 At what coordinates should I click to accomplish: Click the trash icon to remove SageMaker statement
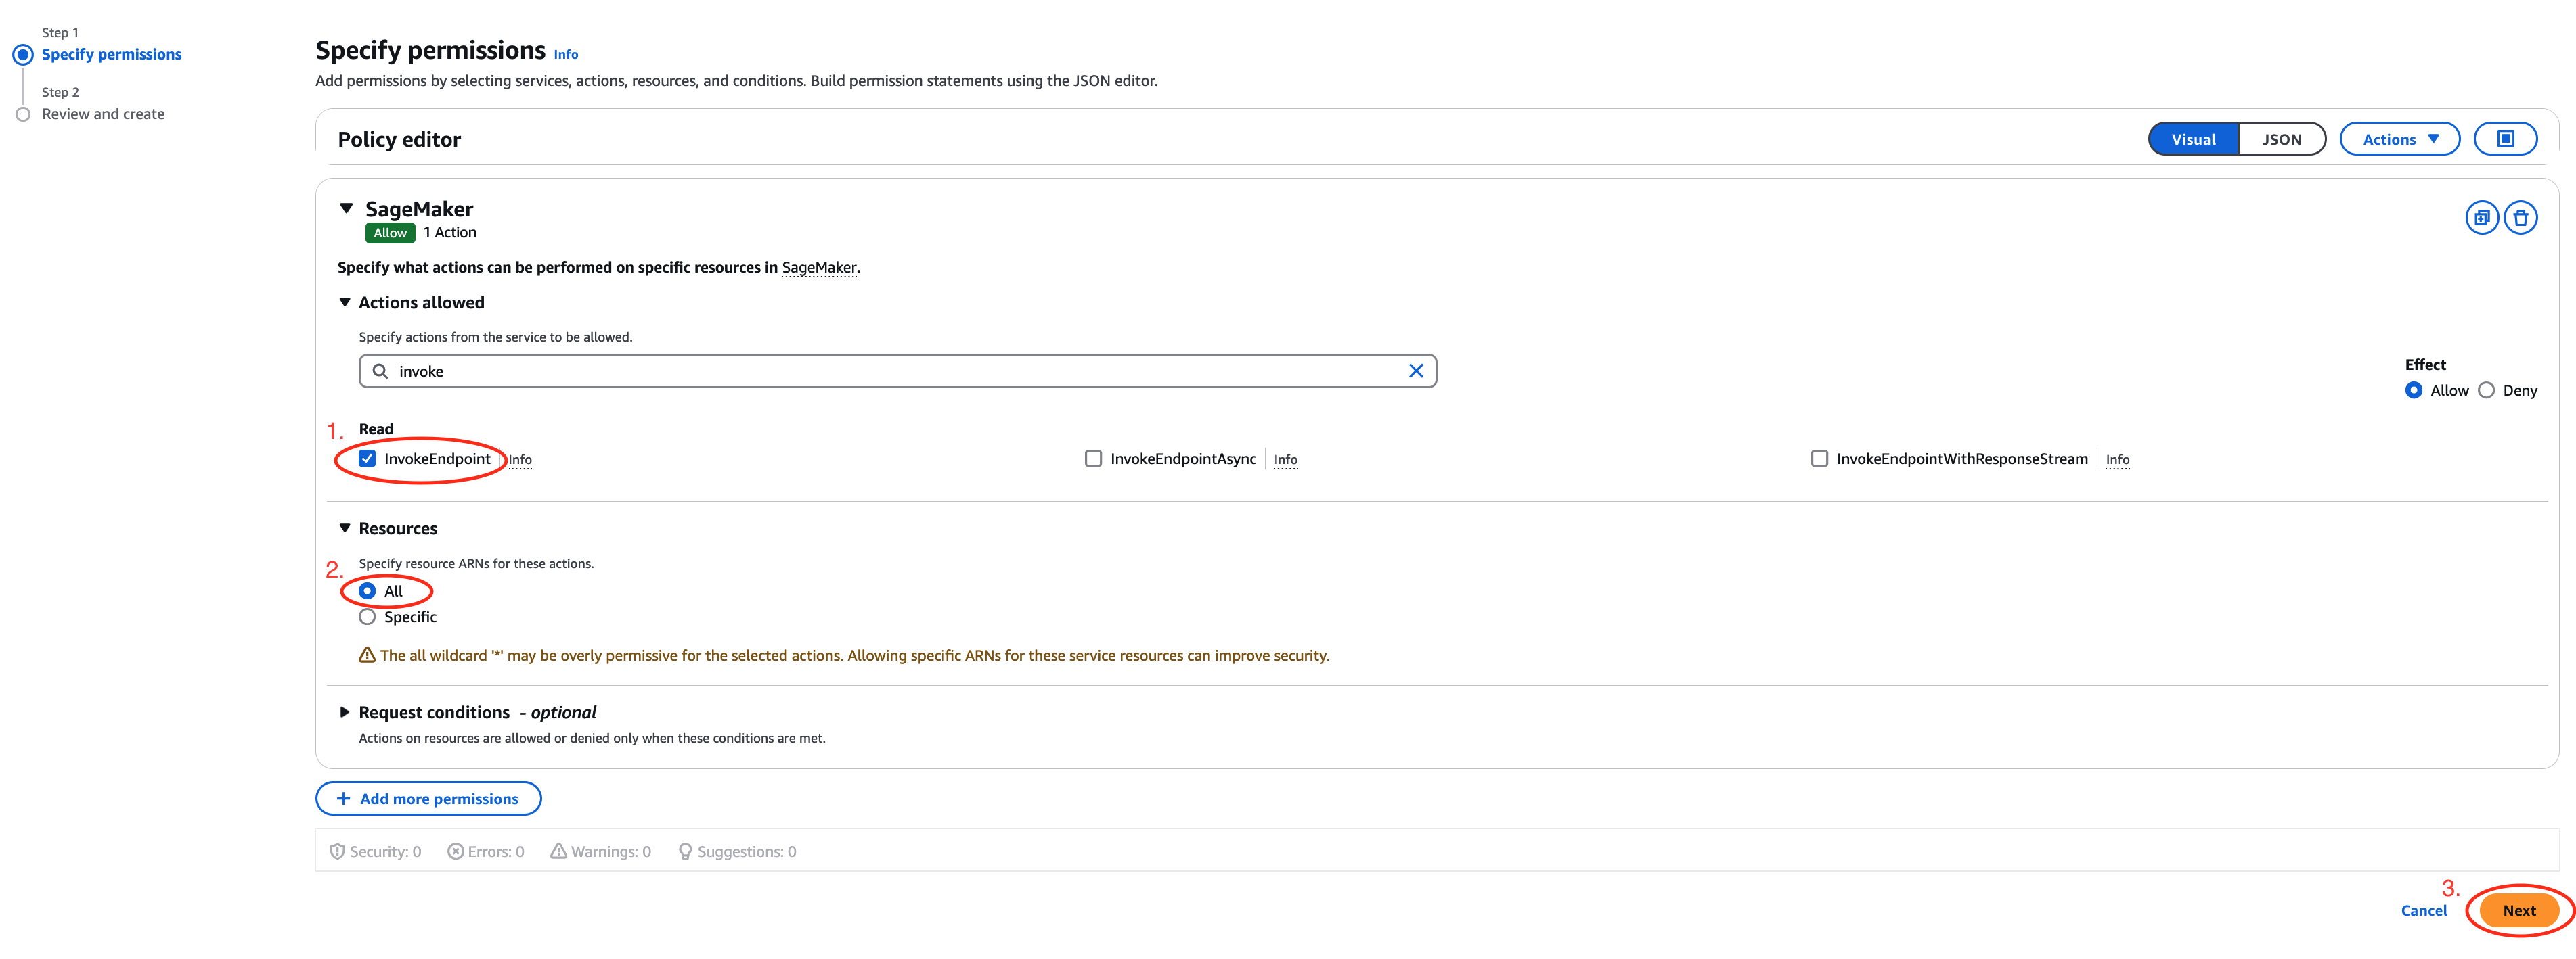pos(2520,217)
